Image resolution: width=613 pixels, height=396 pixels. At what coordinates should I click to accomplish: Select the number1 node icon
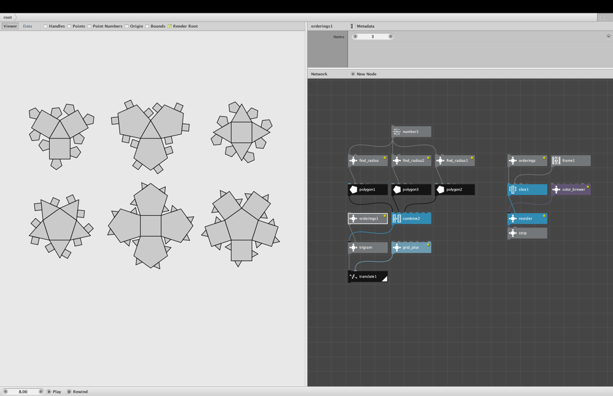397,132
